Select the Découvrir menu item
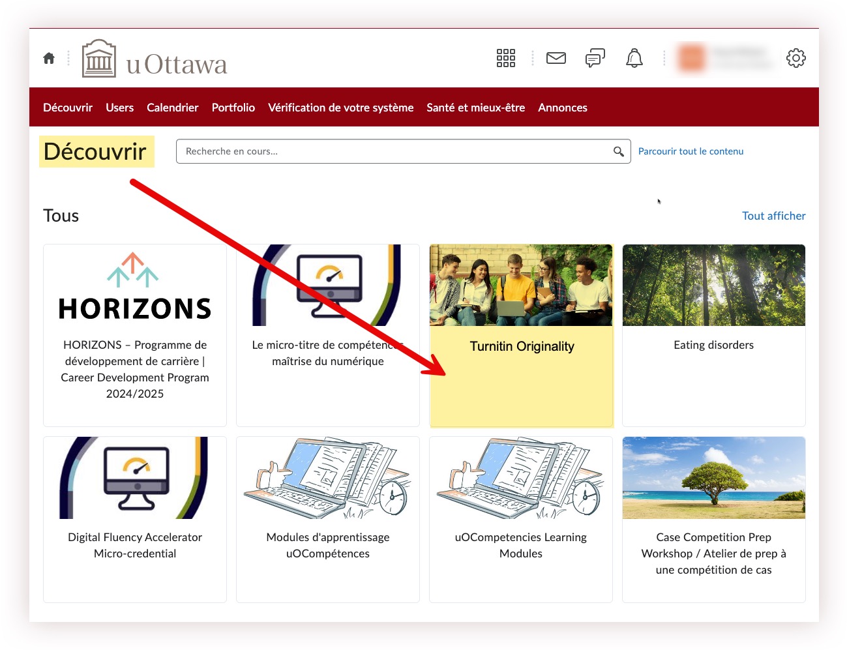The image size is (847, 650). tap(68, 108)
